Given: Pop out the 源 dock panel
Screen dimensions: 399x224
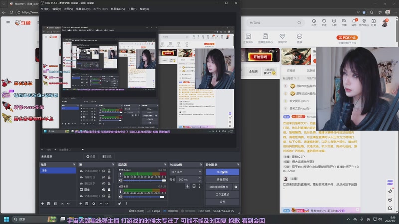Looking at the screenshot, I should coord(113,165).
